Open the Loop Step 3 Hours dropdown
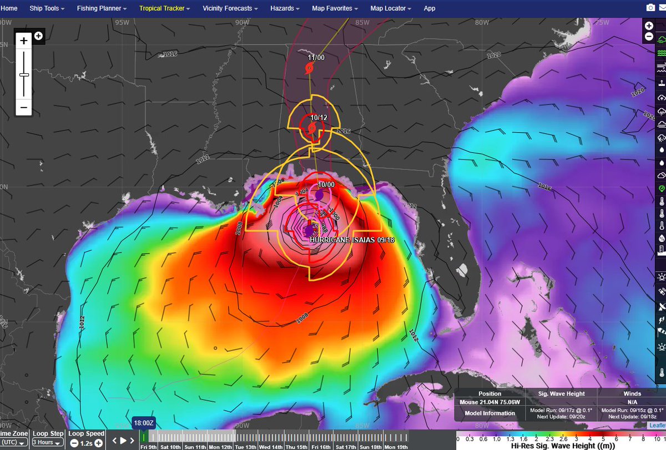The image size is (666, 450). pyautogui.click(x=47, y=442)
